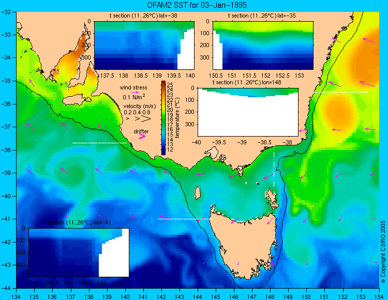
Task: Click the "140" longitude axis label
Action: pyautogui.click(x=125, y=297)
